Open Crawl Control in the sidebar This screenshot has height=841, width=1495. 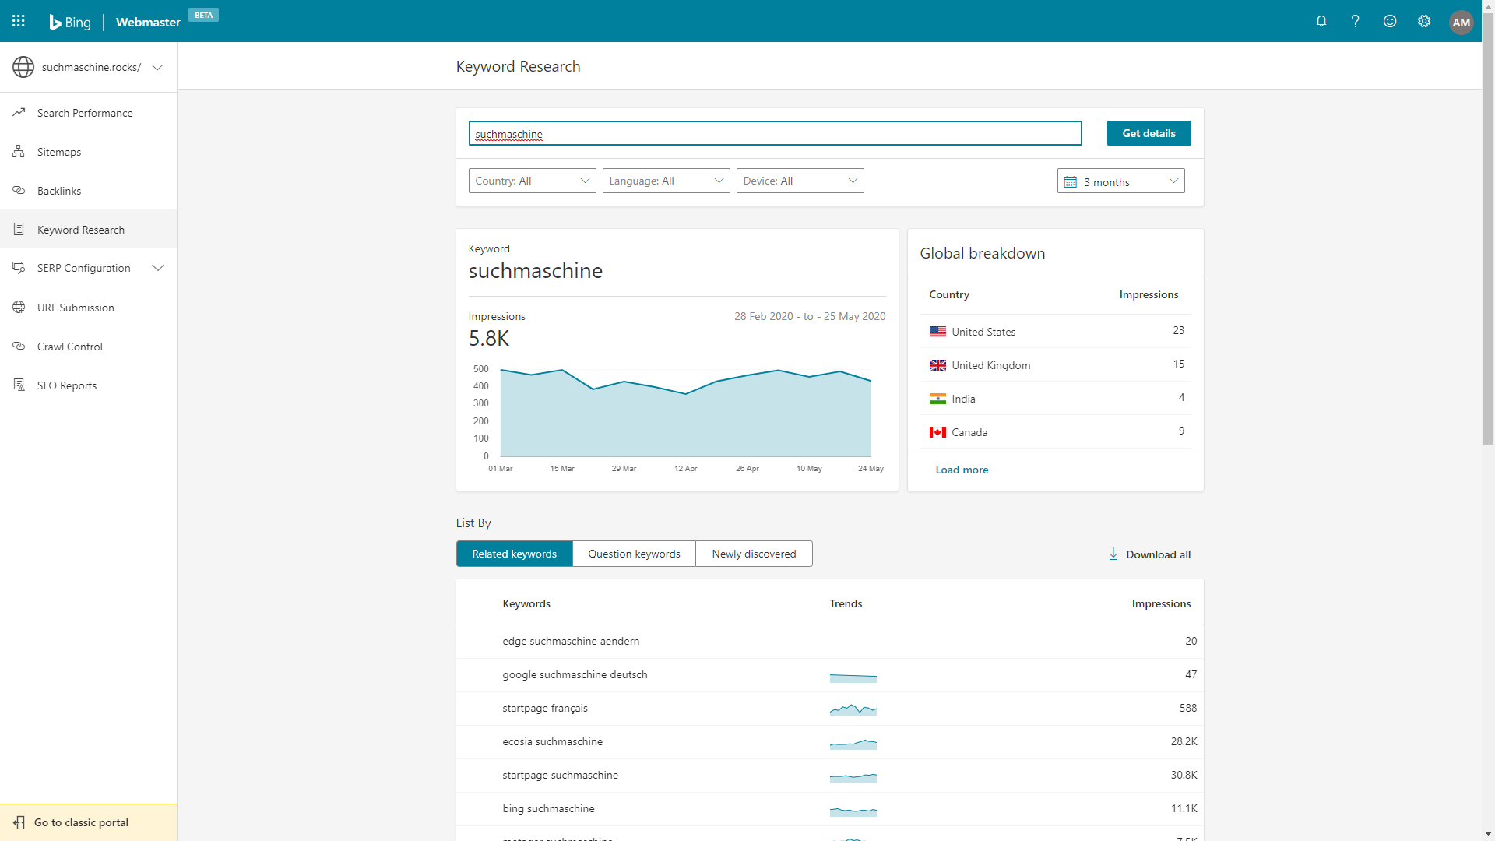89,347
